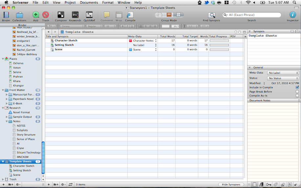Click the Wrap toolbar icon
Image resolution: width=301 pixels, height=188 pixels.
119,15
